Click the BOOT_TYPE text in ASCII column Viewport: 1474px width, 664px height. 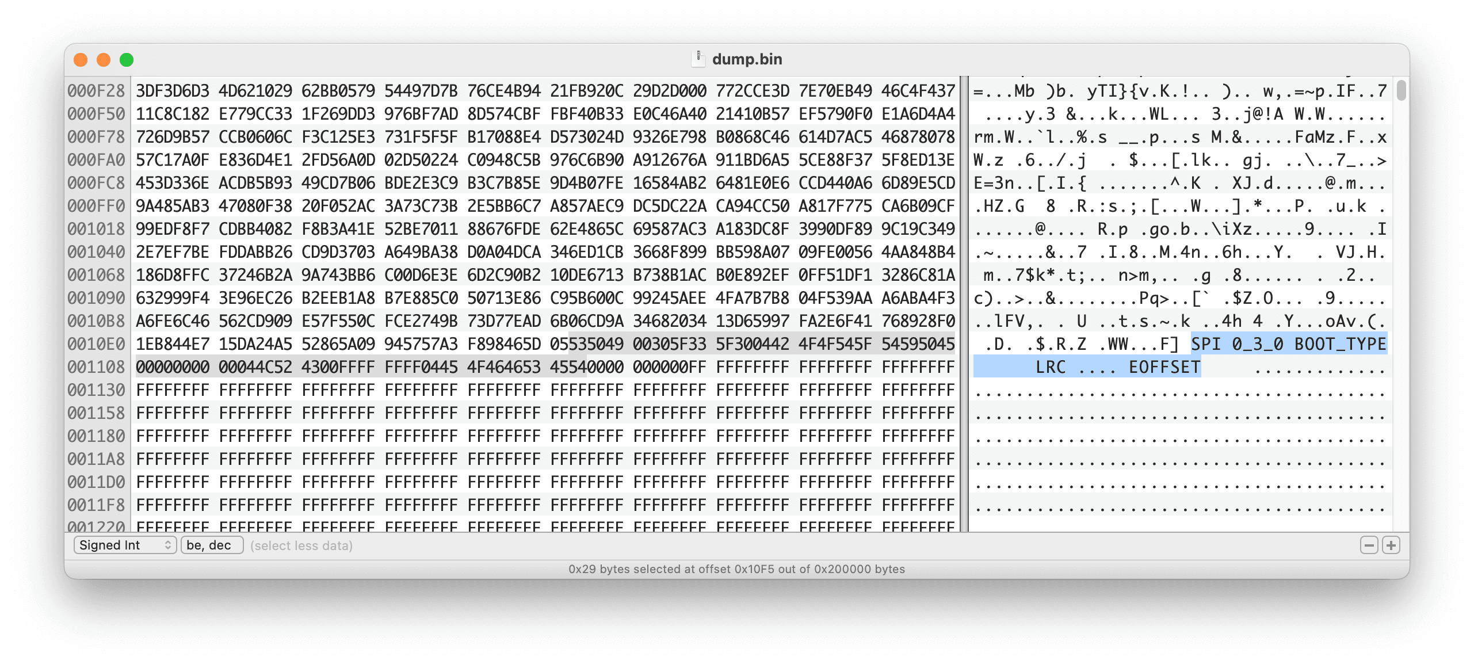tap(1340, 344)
